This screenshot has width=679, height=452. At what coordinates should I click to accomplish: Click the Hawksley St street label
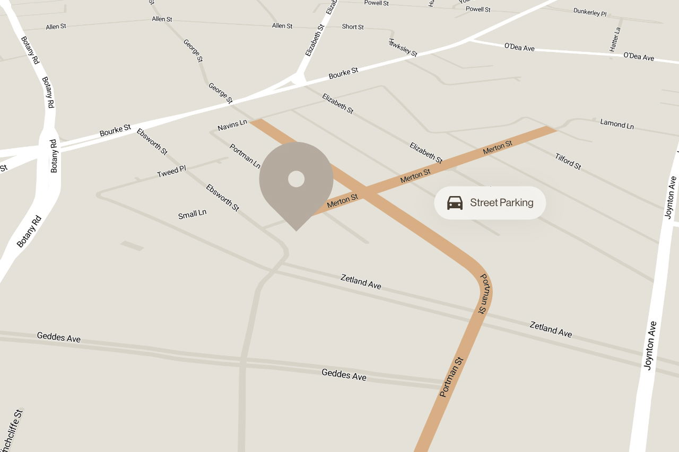pyautogui.click(x=403, y=47)
